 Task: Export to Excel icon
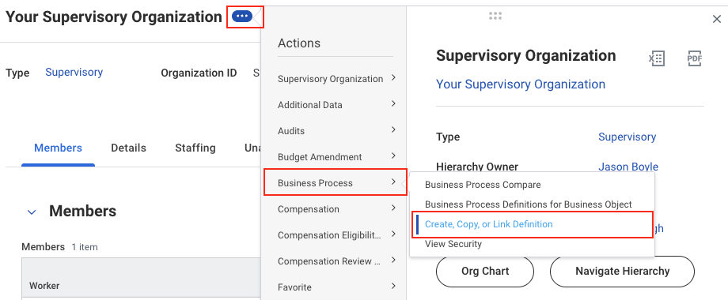(x=657, y=58)
